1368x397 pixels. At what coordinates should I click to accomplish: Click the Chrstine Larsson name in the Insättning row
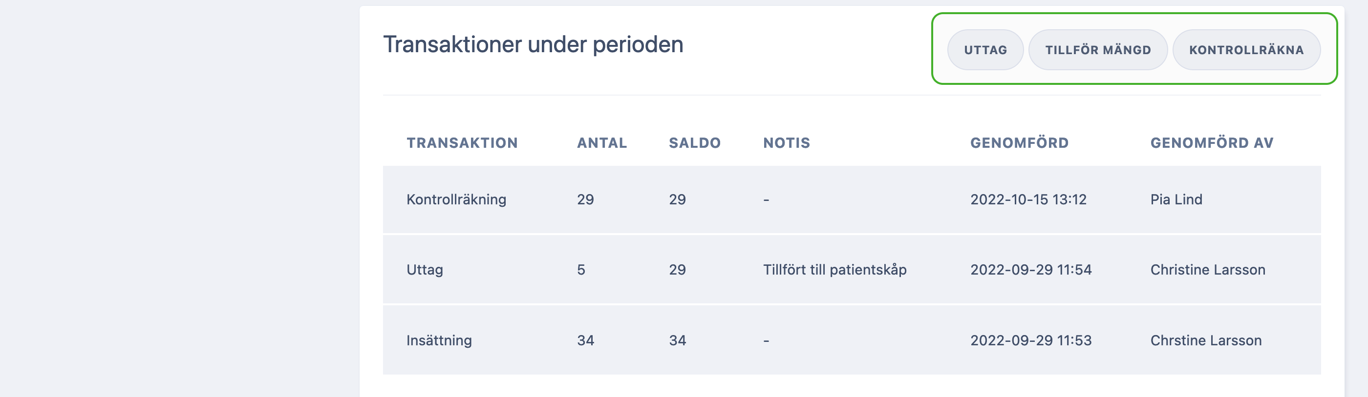[x=1205, y=340]
